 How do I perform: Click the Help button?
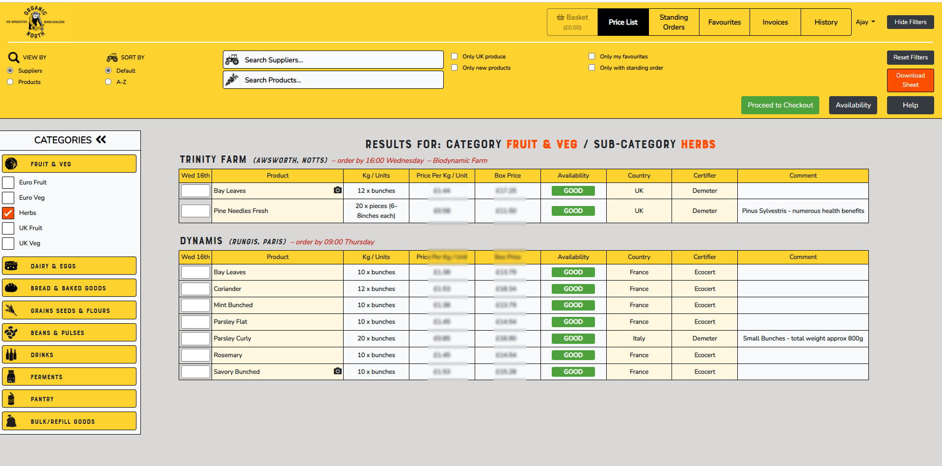pos(910,105)
